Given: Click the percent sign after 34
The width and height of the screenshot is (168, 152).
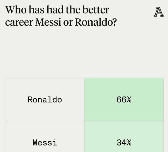Looking at the screenshot, I should point(129,142).
